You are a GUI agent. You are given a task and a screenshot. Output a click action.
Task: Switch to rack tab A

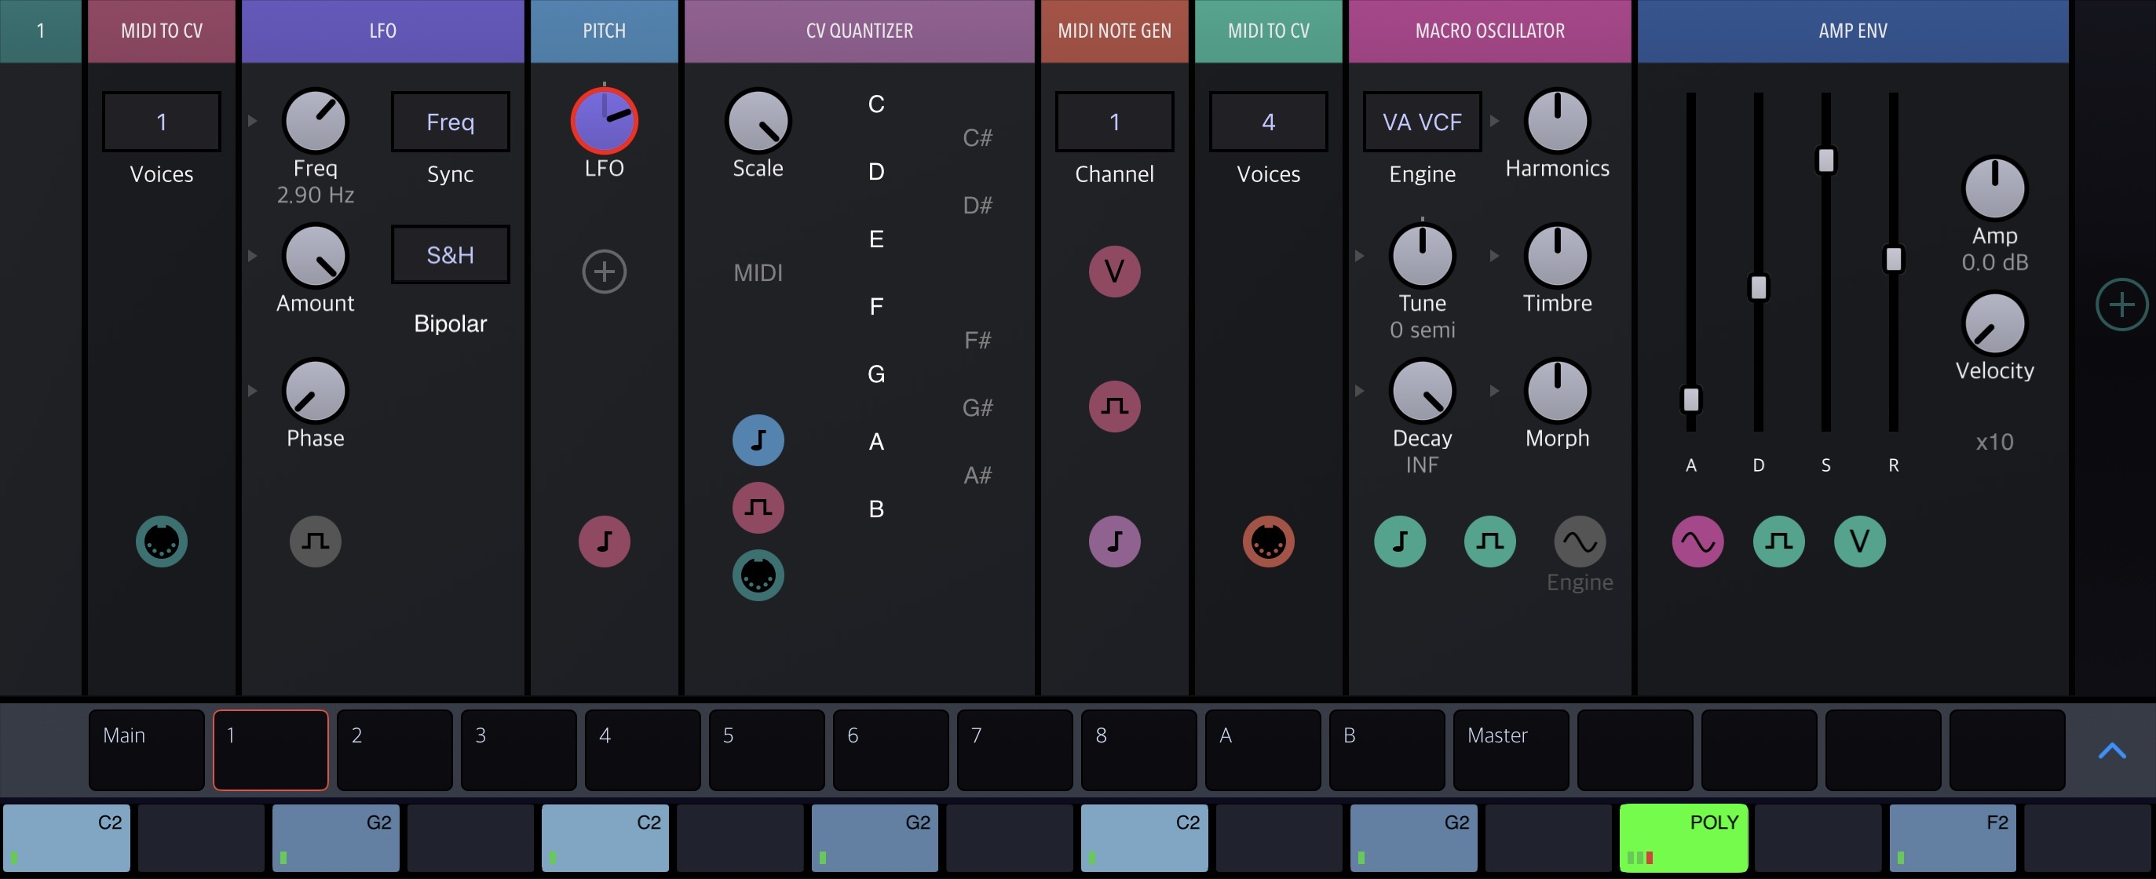(1263, 750)
